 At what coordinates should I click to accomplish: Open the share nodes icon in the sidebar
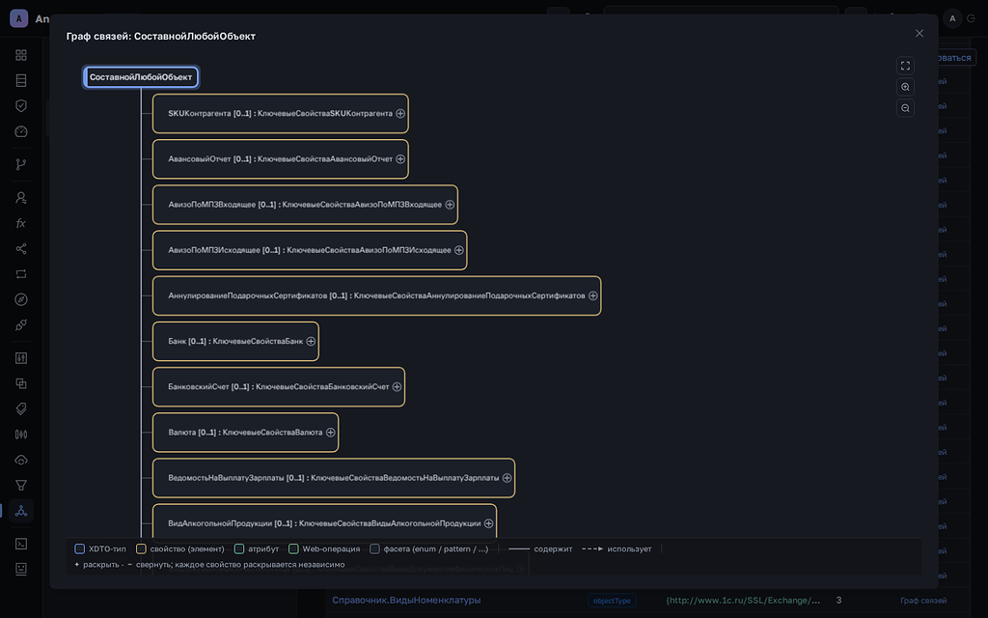tap(21, 248)
